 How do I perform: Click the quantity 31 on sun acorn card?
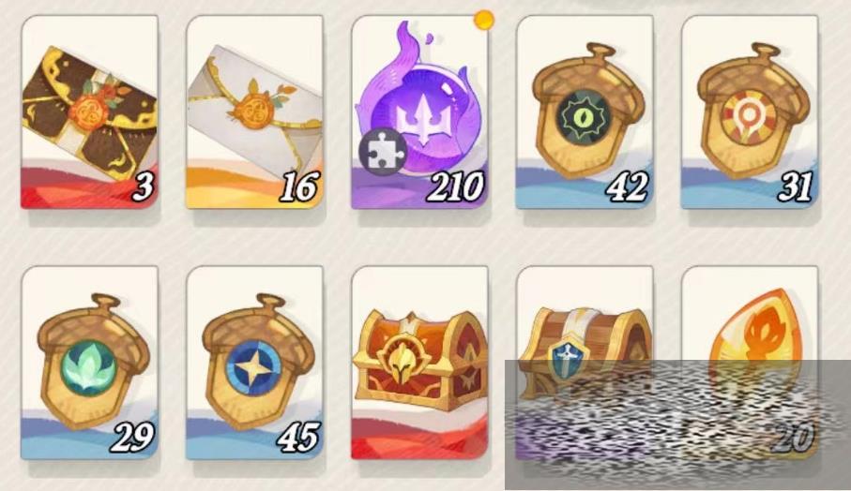[795, 186]
